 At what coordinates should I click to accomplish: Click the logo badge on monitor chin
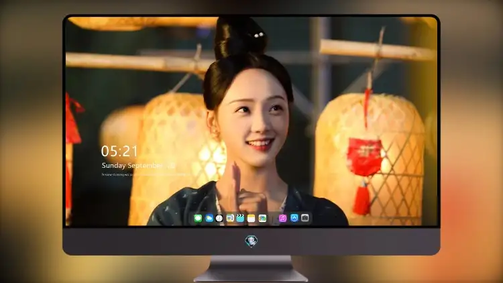tap(251, 241)
